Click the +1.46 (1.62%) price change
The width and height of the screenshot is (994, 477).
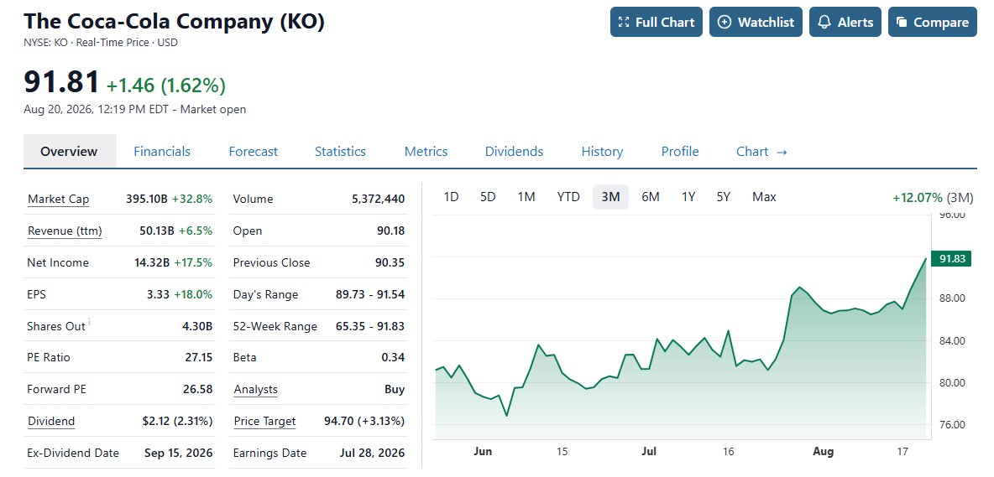(x=166, y=85)
